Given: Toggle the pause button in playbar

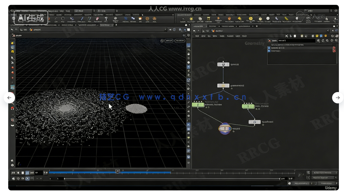Looking at the screenshot, I should (x=27, y=173).
